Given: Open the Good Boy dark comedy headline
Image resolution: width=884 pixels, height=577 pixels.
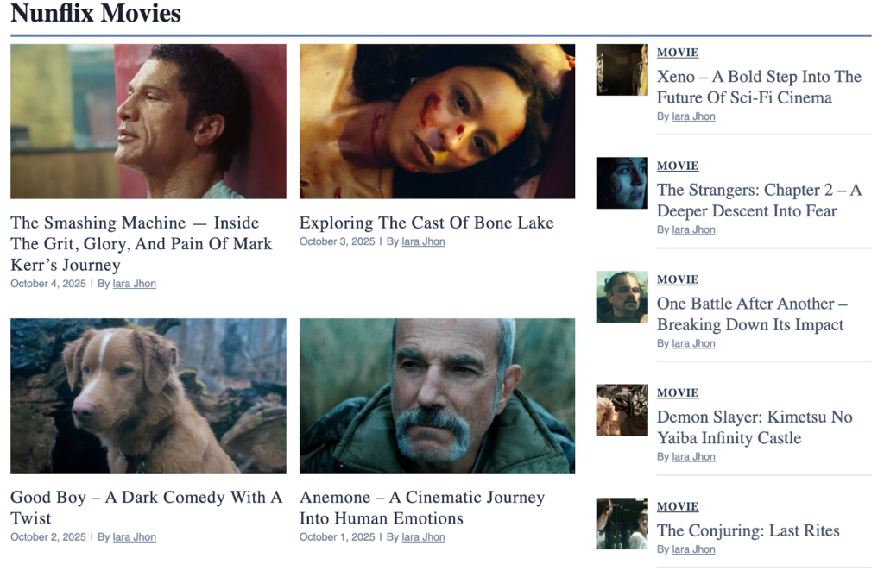Looking at the screenshot, I should tap(146, 507).
